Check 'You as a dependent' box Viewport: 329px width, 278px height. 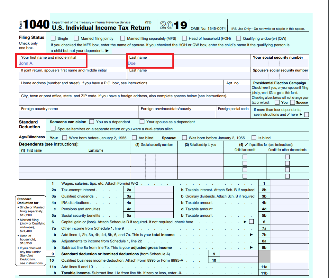pos(92,122)
